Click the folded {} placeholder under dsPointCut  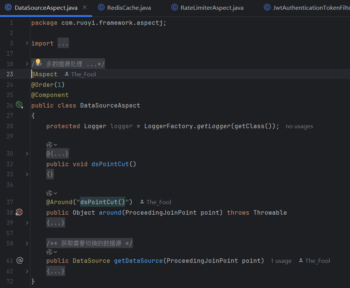click(50, 174)
